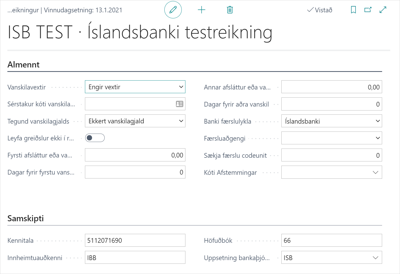
Task: Click the Vanskilavextir field label
Action: [x=27, y=87]
